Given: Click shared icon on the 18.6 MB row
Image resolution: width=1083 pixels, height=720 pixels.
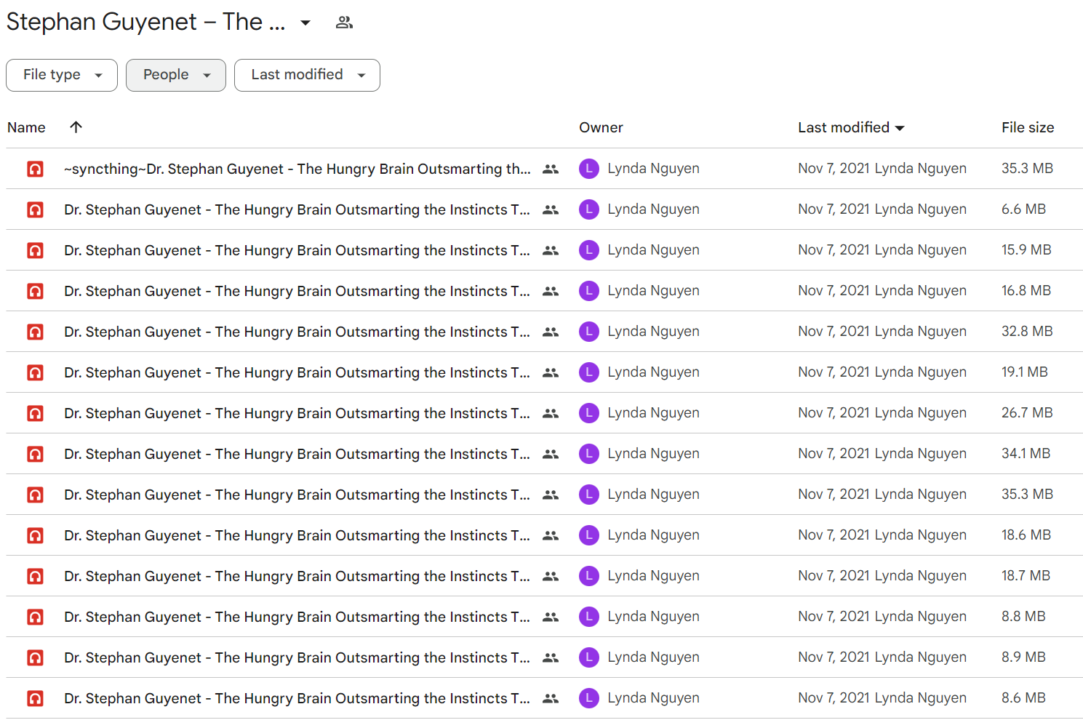Looking at the screenshot, I should (551, 535).
